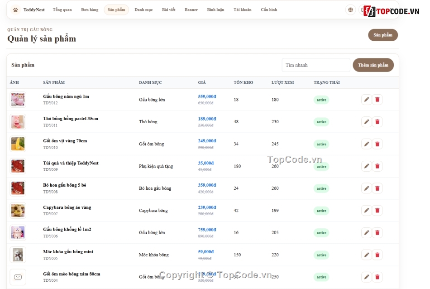
Task: Click product code TDY012
Action: (x=50, y=103)
